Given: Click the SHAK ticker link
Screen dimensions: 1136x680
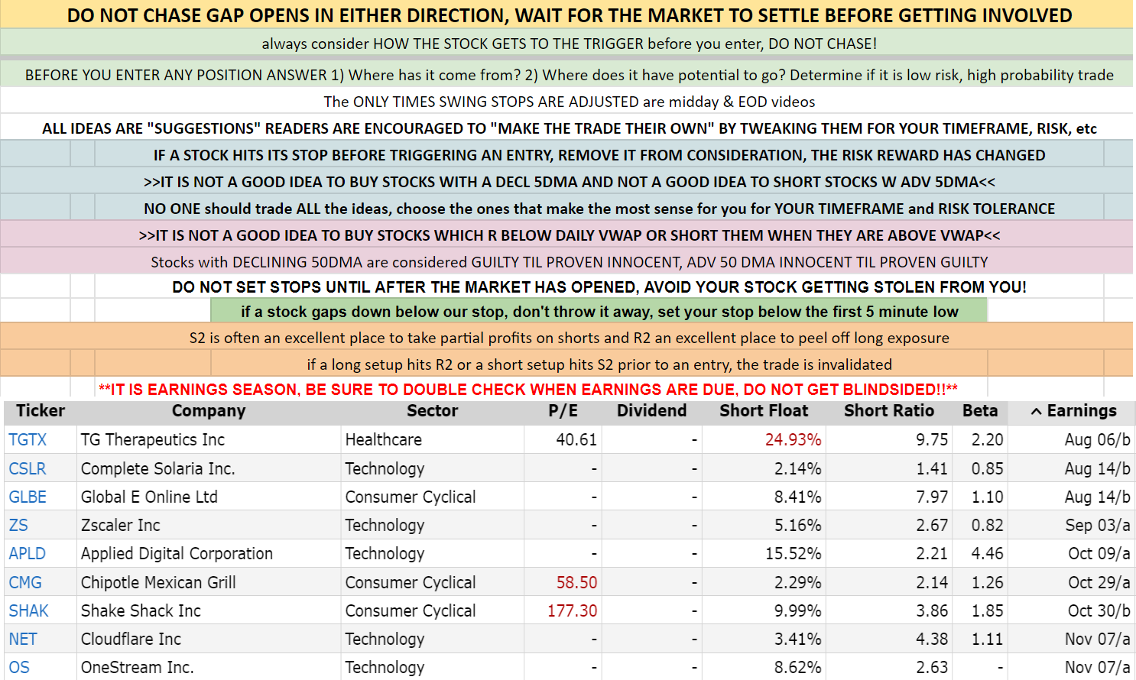Looking at the screenshot, I should tap(29, 610).
